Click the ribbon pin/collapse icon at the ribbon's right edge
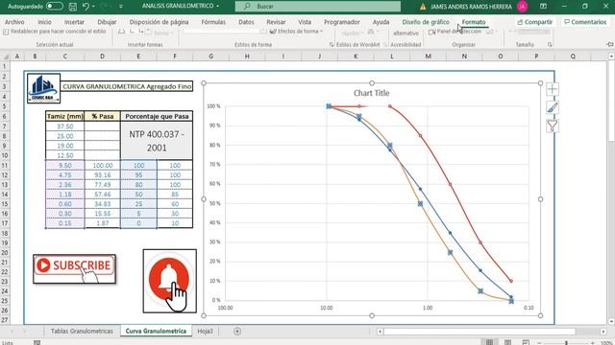 (x=610, y=45)
